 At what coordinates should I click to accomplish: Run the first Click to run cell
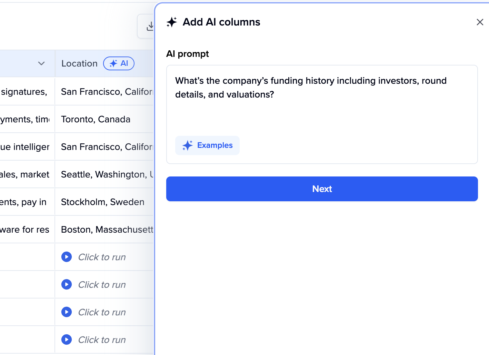(x=67, y=257)
